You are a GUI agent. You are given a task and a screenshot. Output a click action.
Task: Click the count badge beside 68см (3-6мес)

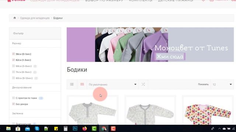(35, 66)
